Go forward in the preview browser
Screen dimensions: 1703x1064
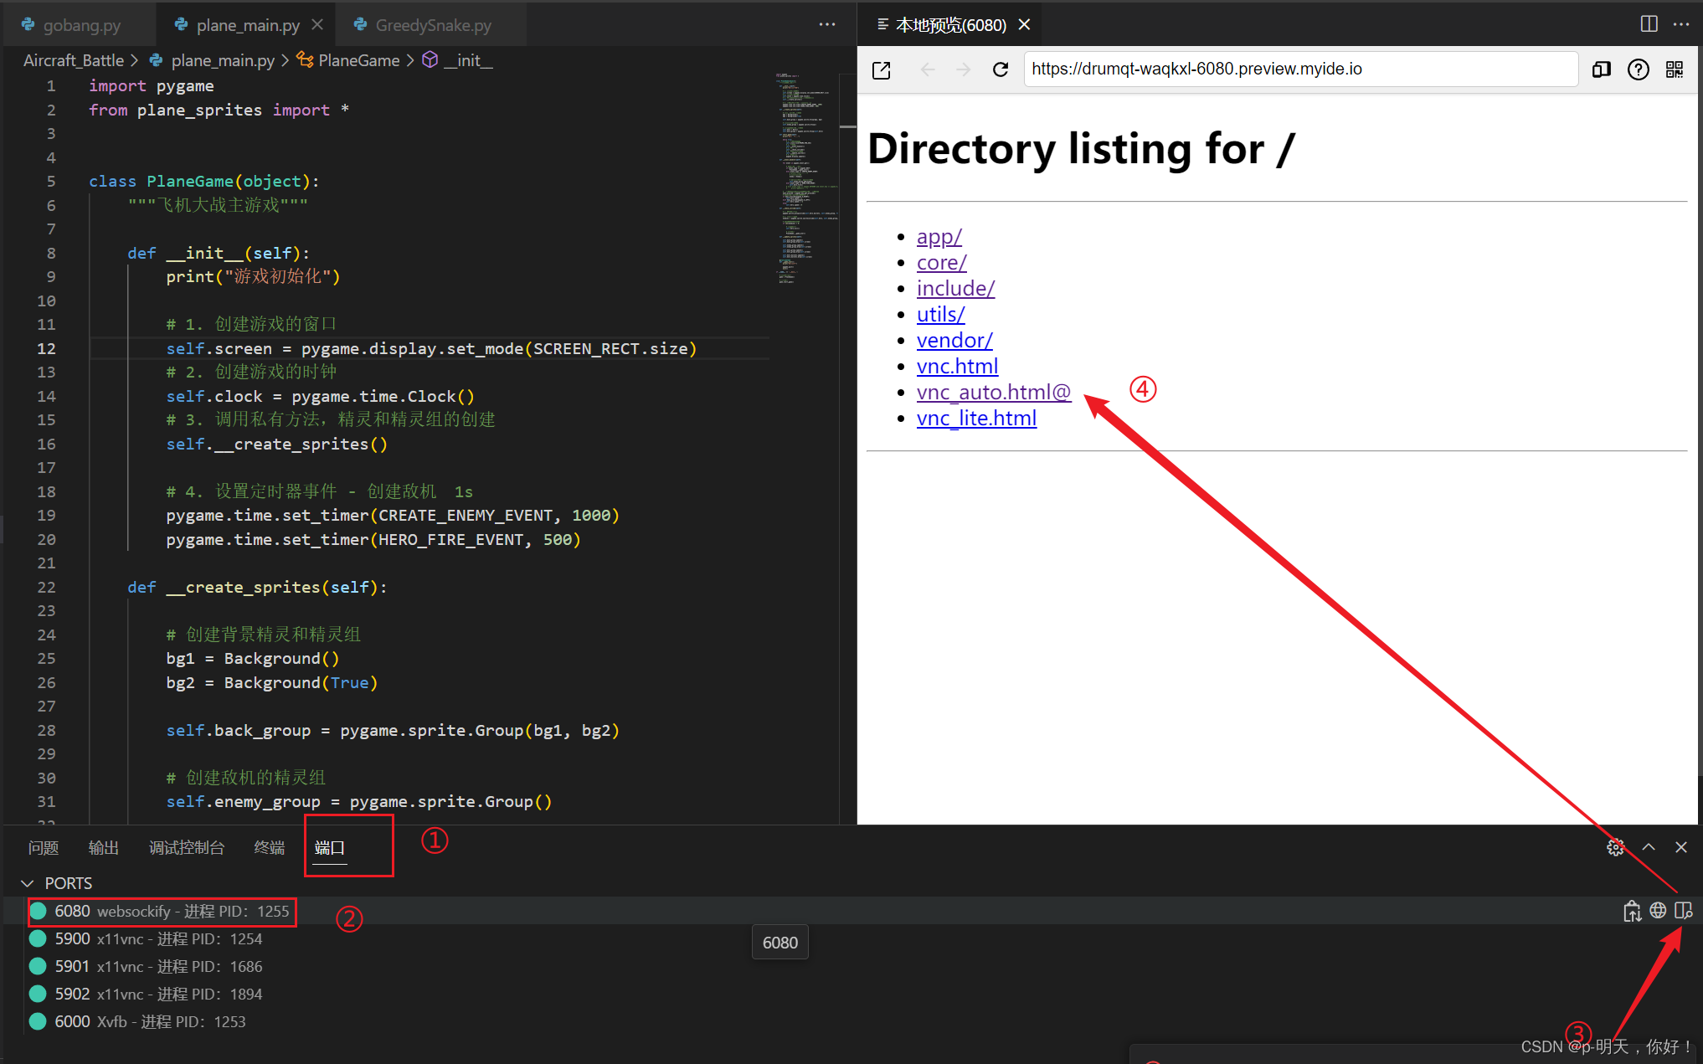tap(964, 69)
